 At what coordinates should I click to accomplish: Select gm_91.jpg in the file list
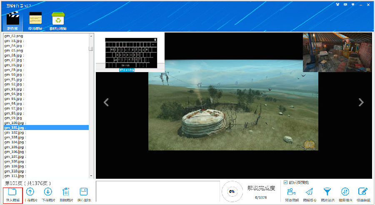click(13, 80)
